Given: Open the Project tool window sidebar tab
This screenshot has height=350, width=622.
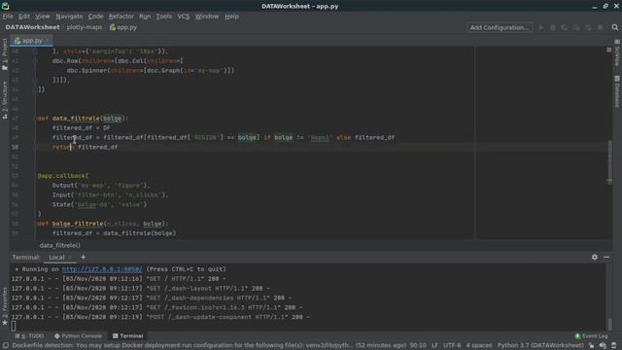Looking at the screenshot, I should click(x=4, y=54).
